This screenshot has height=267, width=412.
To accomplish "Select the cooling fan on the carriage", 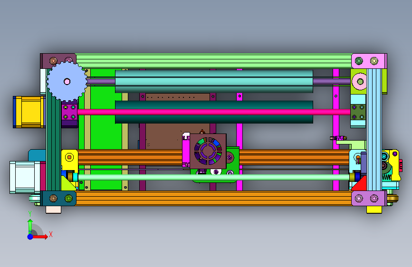I will click(x=208, y=151).
